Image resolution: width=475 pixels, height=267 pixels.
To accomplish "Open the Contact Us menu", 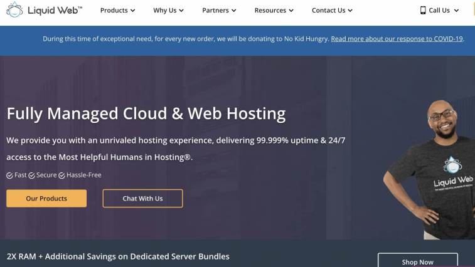I will coord(332,10).
